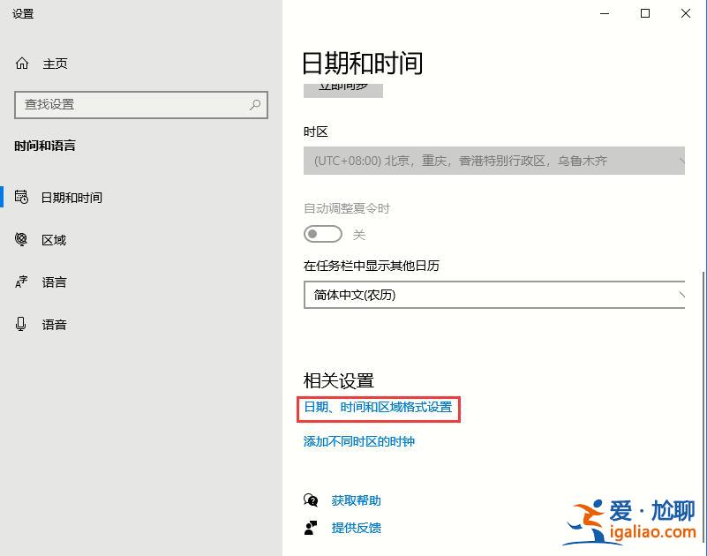Switch to the 区域 settings page
The height and width of the screenshot is (556, 707).
(x=53, y=239)
